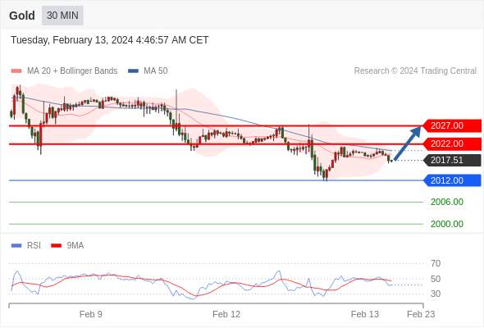
Task: Click the chart timestamp text
Action: (110, 40)
